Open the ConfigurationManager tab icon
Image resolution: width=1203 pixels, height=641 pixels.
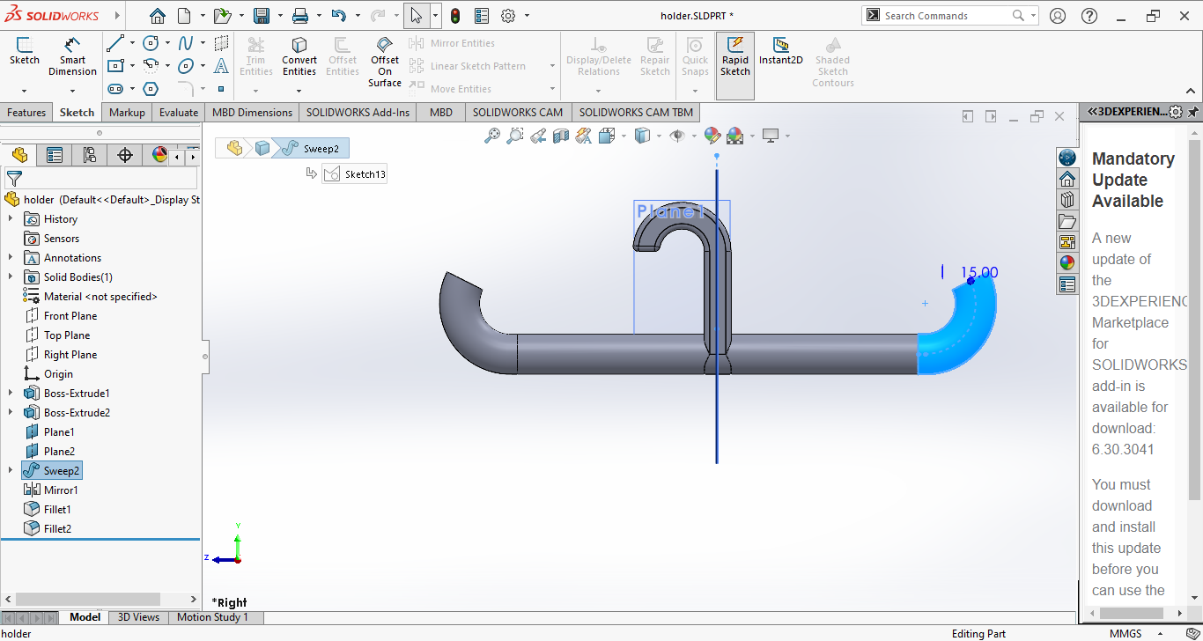89,156
